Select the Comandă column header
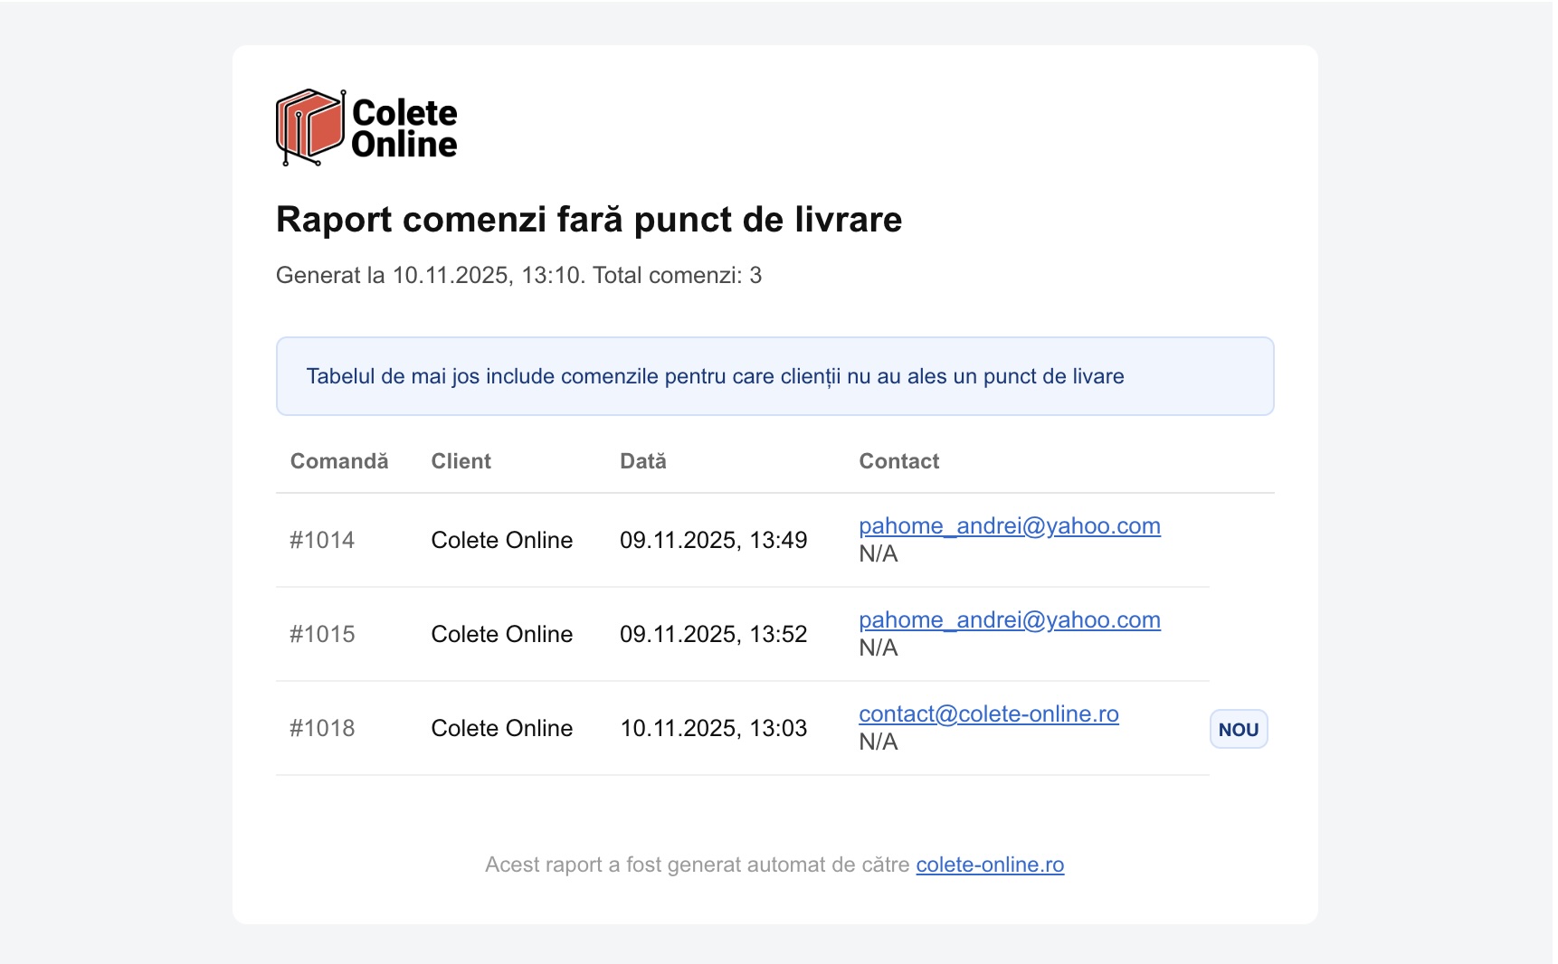The height and width of the screenshot is (964, 1558). coord(339,461)
